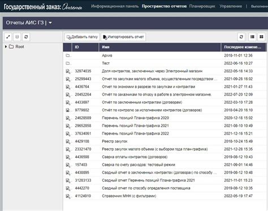This screenshot has width=268, height=211.
Task: Select Сводный отчет по способу определения поставщика
Action: pos(146,188)
